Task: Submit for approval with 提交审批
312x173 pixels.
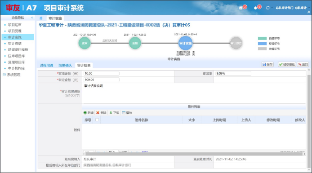Action: tap(287, 64)
